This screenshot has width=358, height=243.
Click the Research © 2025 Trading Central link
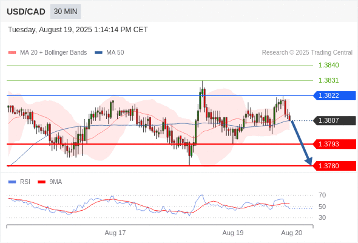pos(307,53)
